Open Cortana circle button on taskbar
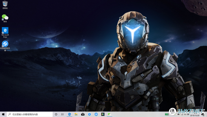This screenshot has width=207, height=117. [x=56, y=114]
